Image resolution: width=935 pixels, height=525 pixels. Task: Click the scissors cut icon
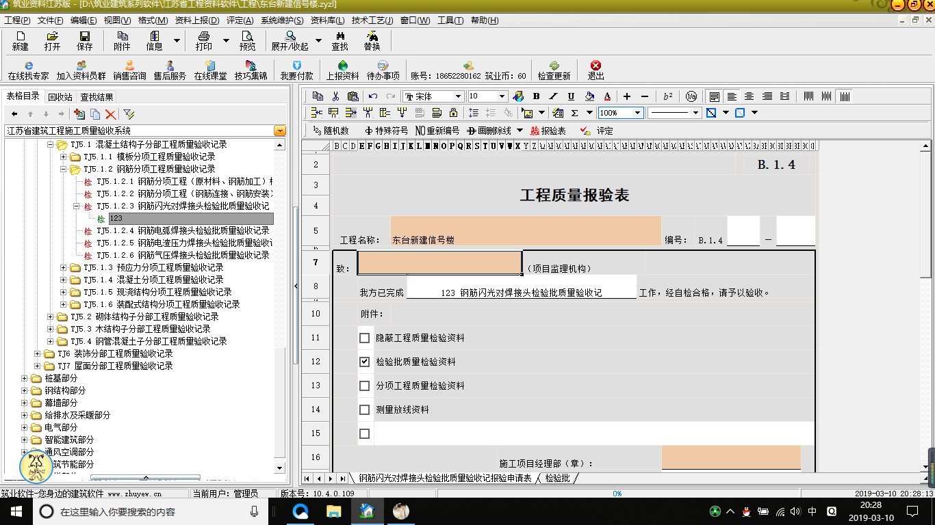(335, 96)
